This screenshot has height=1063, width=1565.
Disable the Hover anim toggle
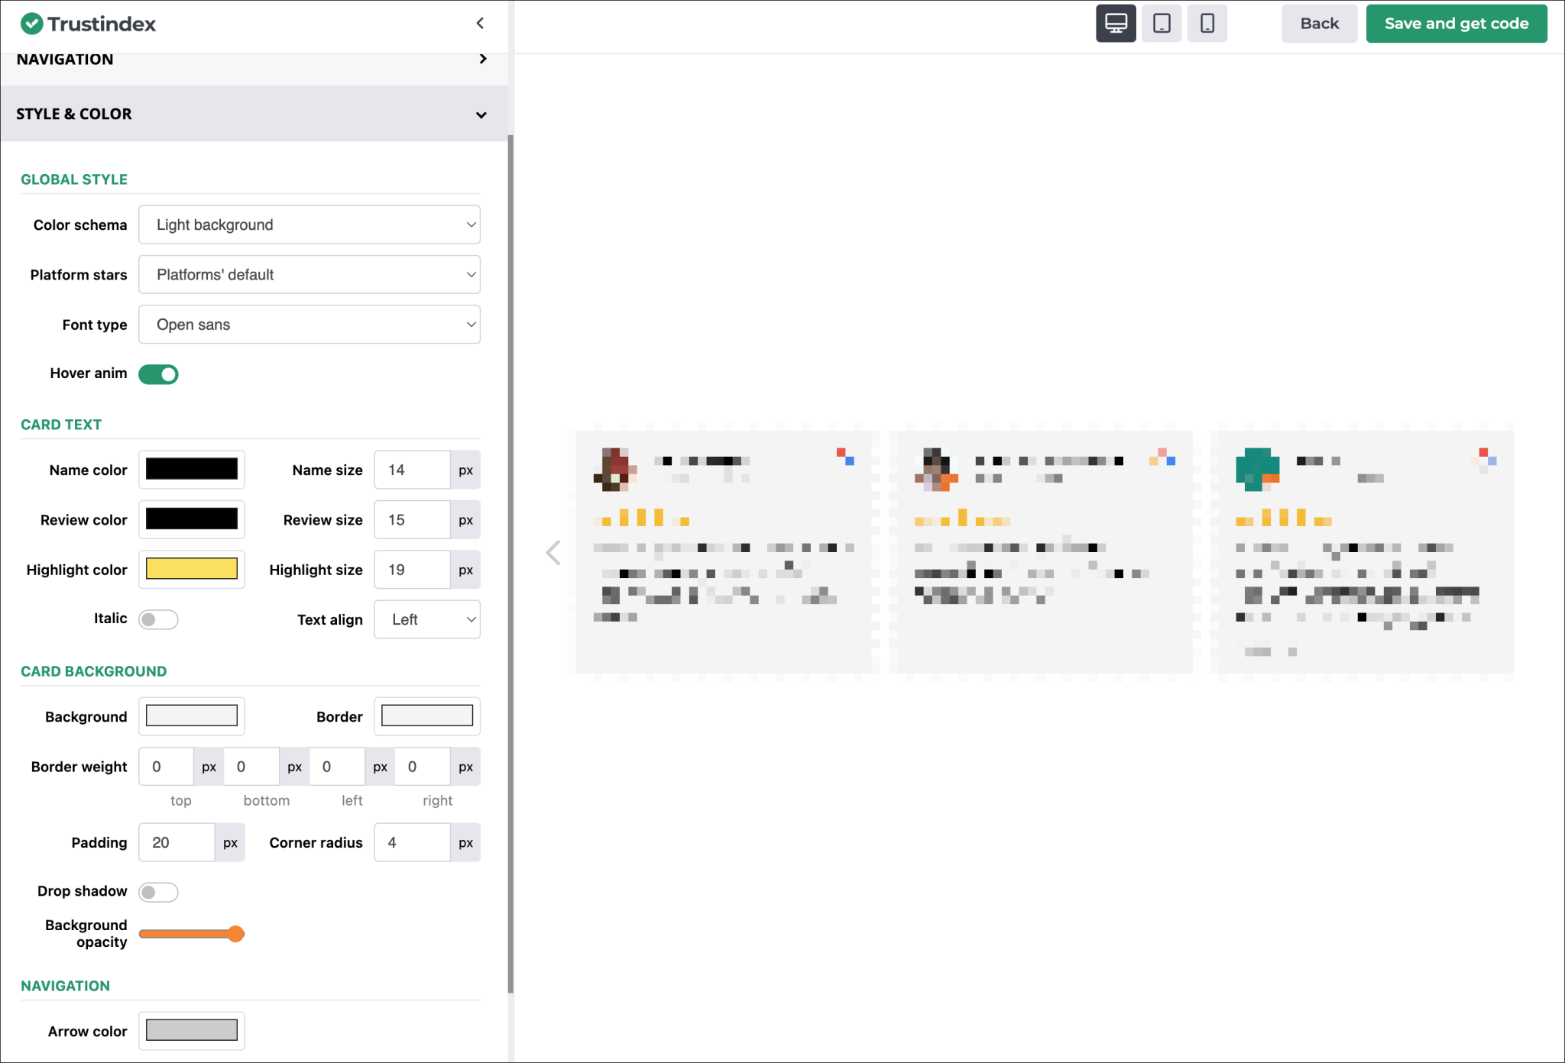(158, 374)
